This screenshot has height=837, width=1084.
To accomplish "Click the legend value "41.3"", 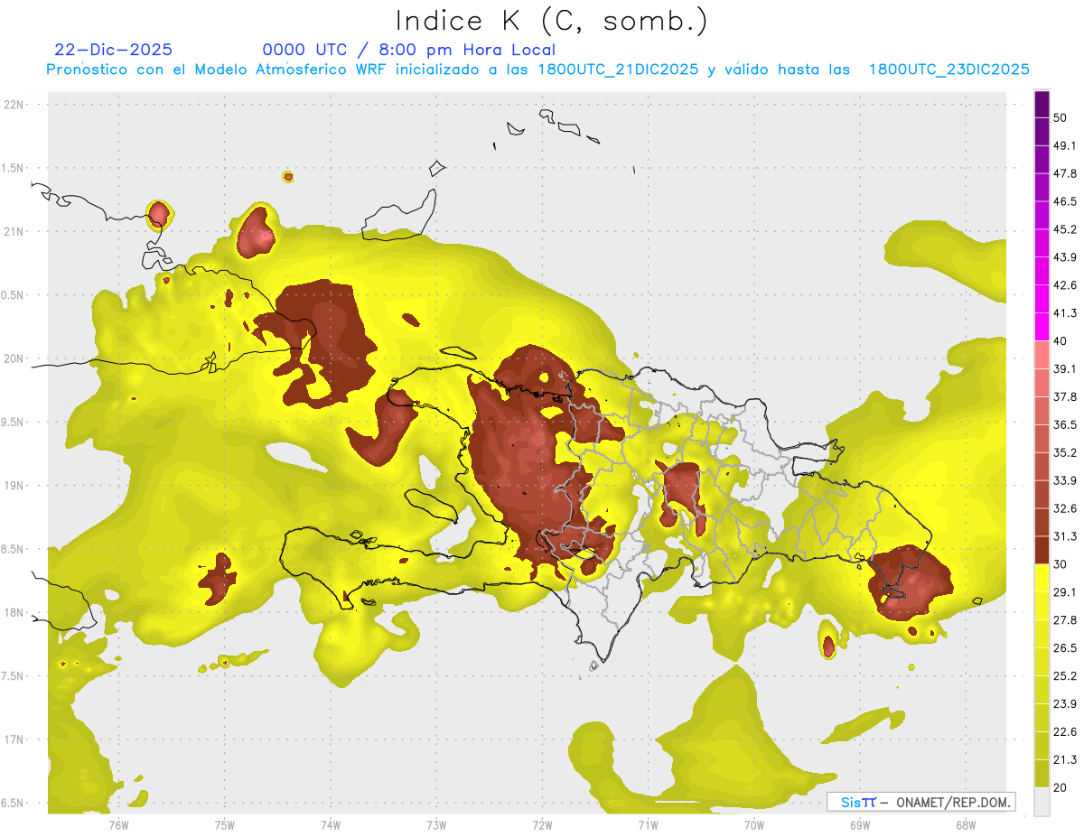I will [1065, 313].
